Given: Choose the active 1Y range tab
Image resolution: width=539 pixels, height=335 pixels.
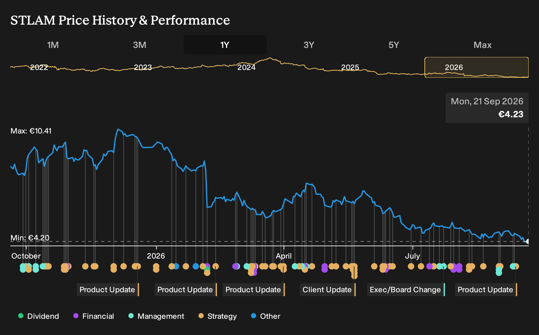Looking at the screenshot, I should (x=225, y=45).
